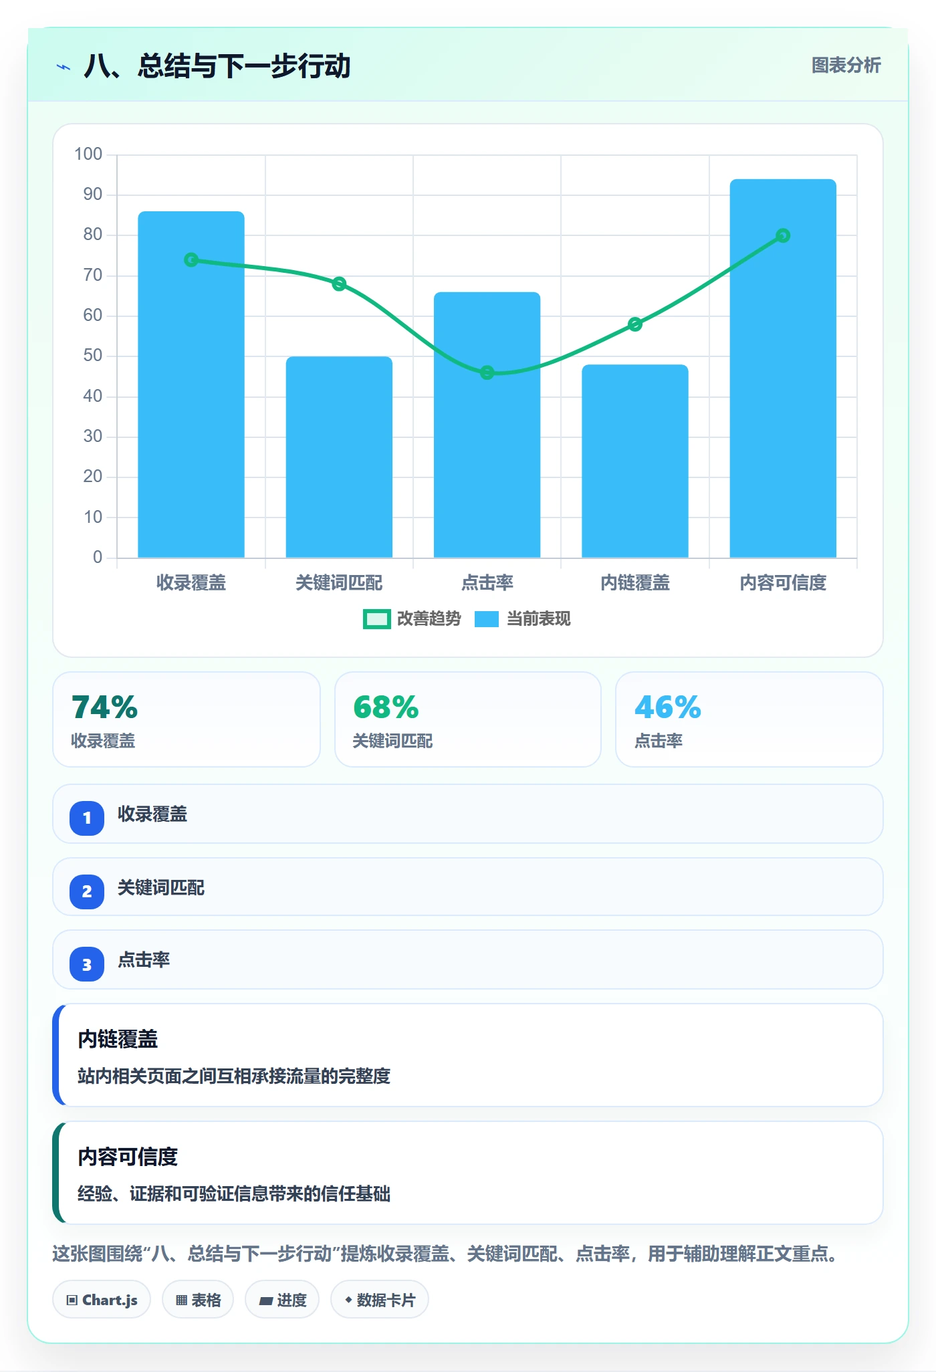Click the 内容可信度 card heading
The height and width of the screenshot is (1372, 936).
(128, 1157)
